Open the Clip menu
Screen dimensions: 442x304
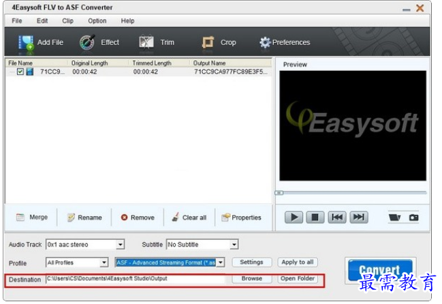coord(67,21)
